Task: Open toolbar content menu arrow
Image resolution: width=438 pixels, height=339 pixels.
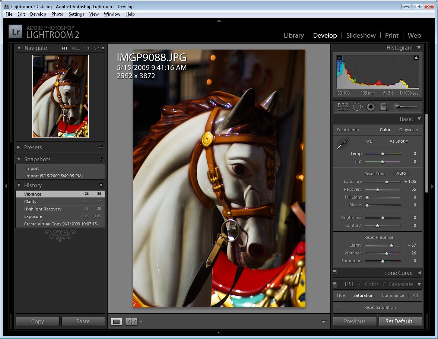Action: coord(324,321)
